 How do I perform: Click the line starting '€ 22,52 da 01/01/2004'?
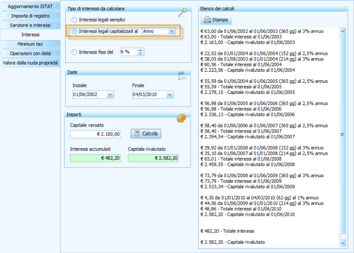coord(264,54)
